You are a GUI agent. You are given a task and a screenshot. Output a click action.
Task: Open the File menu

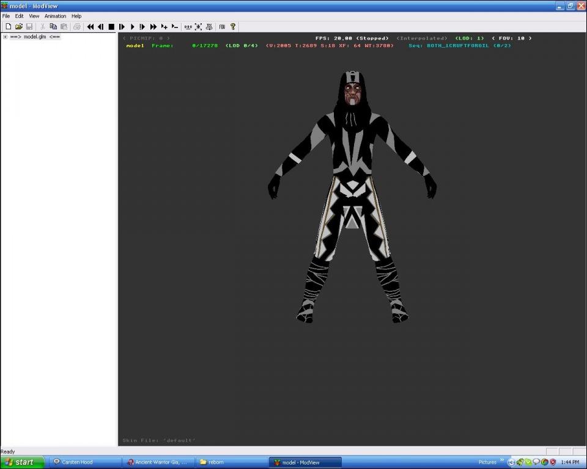point(6,16)
